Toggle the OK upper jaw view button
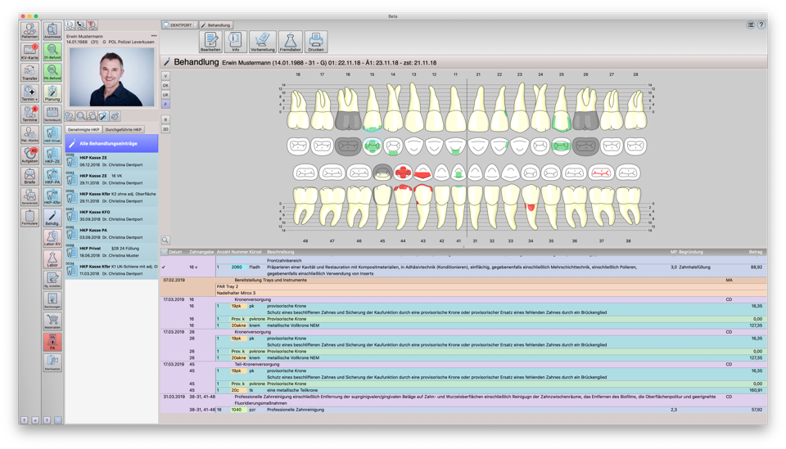 tap(165, 85)
